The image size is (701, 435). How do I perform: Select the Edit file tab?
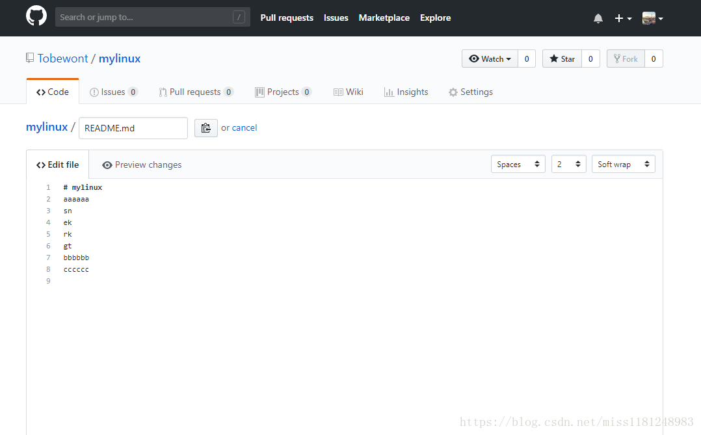[x=58, y=165]
